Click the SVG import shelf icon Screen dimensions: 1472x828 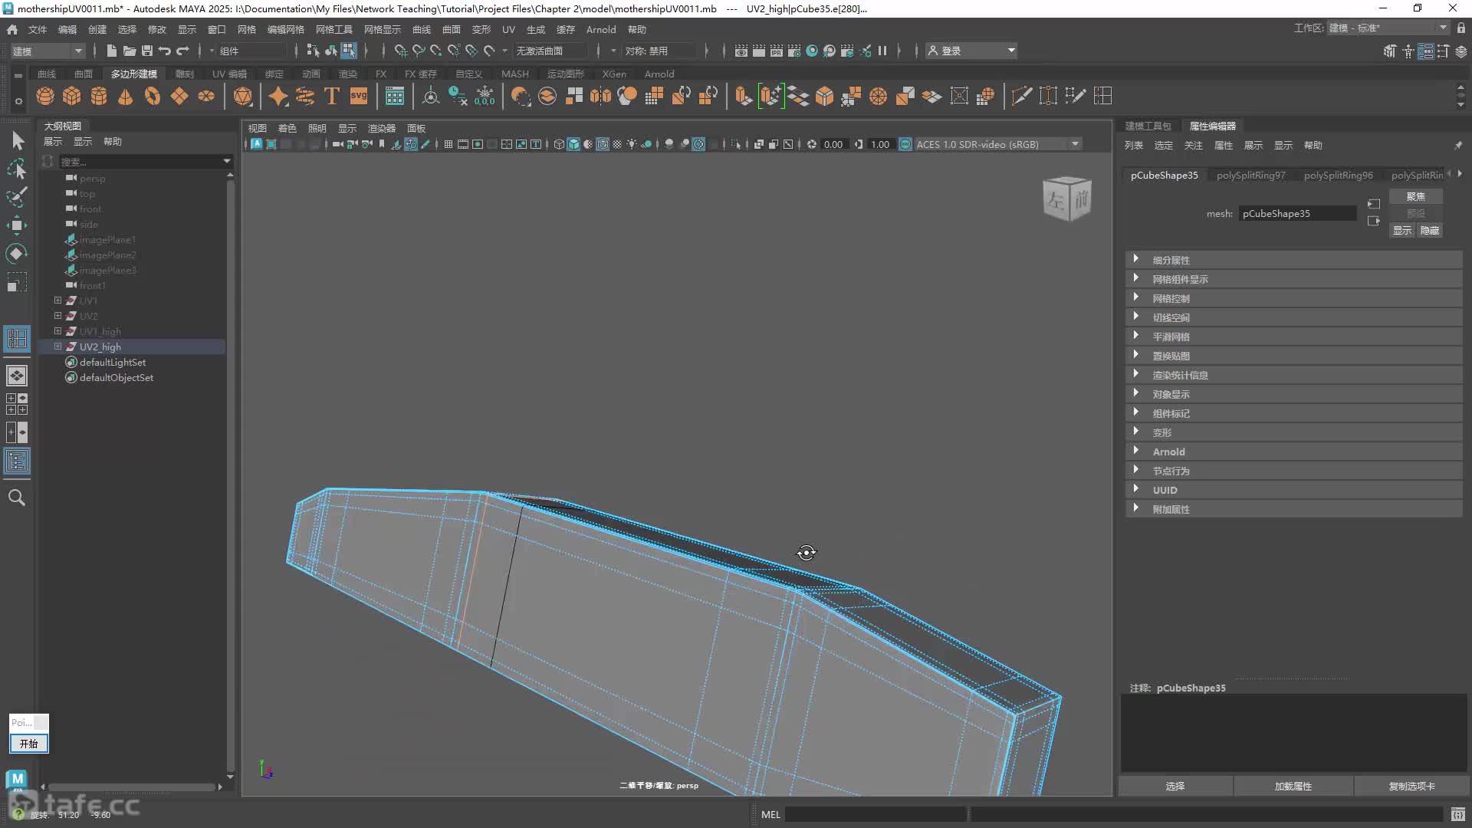point(359,96)
